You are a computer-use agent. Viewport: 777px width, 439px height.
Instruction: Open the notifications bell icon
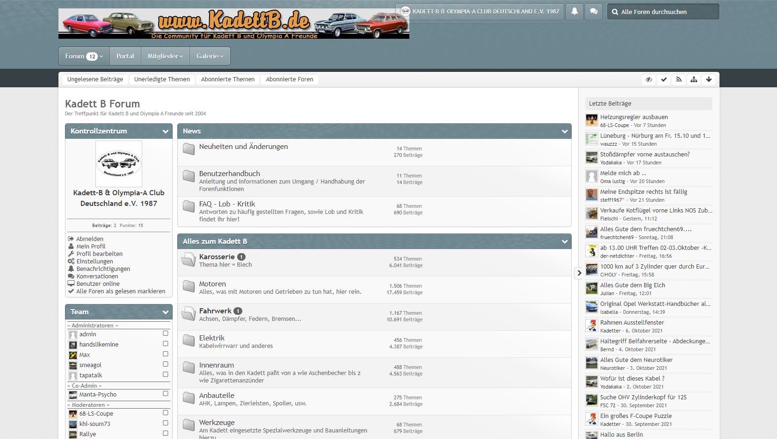(574, 12)
